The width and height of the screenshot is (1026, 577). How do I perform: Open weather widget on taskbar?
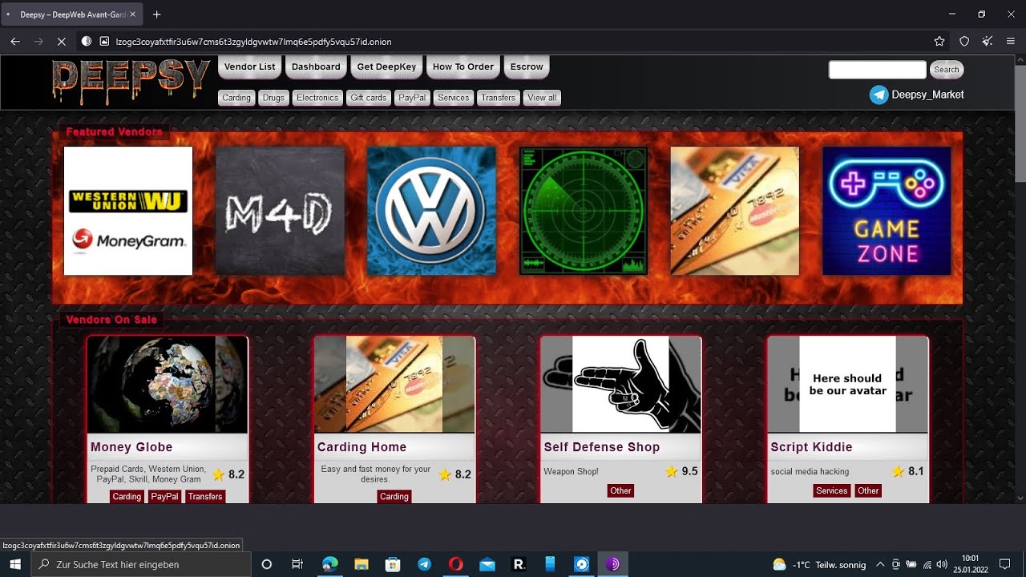(x=818, y=564)
